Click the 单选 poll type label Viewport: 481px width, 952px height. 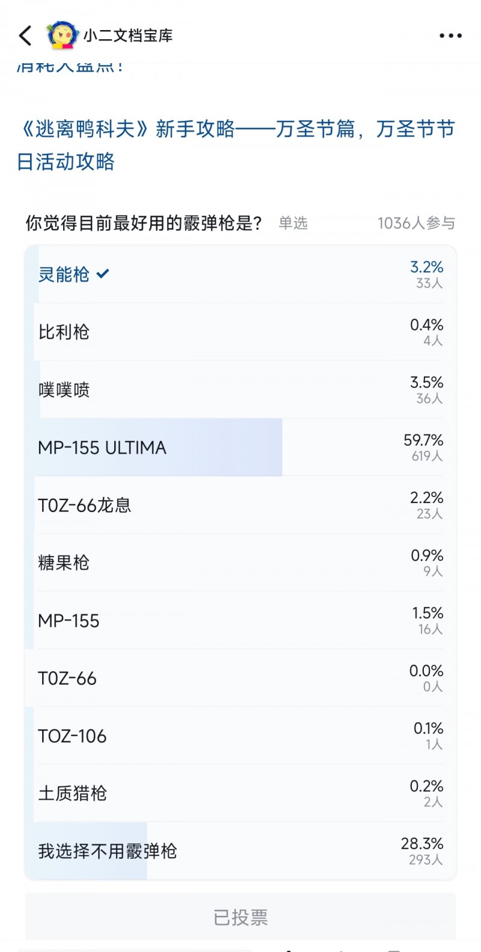pyautogui.click(x=293, y=223)
